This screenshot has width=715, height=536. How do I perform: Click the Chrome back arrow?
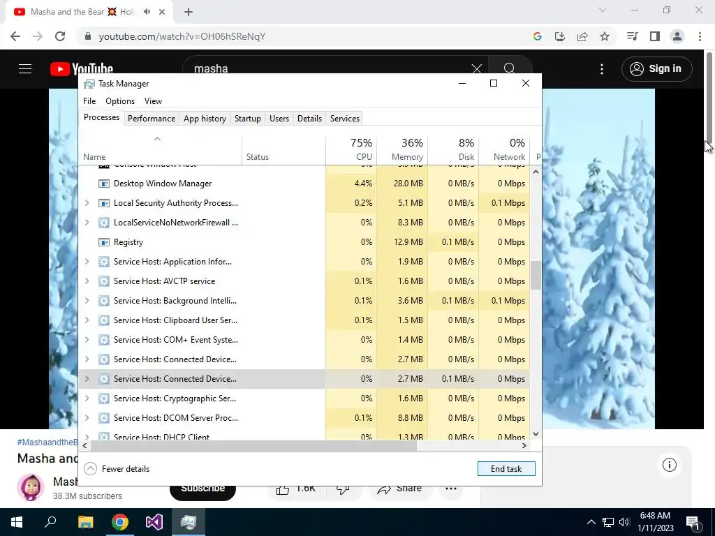(x=15, y=36)
